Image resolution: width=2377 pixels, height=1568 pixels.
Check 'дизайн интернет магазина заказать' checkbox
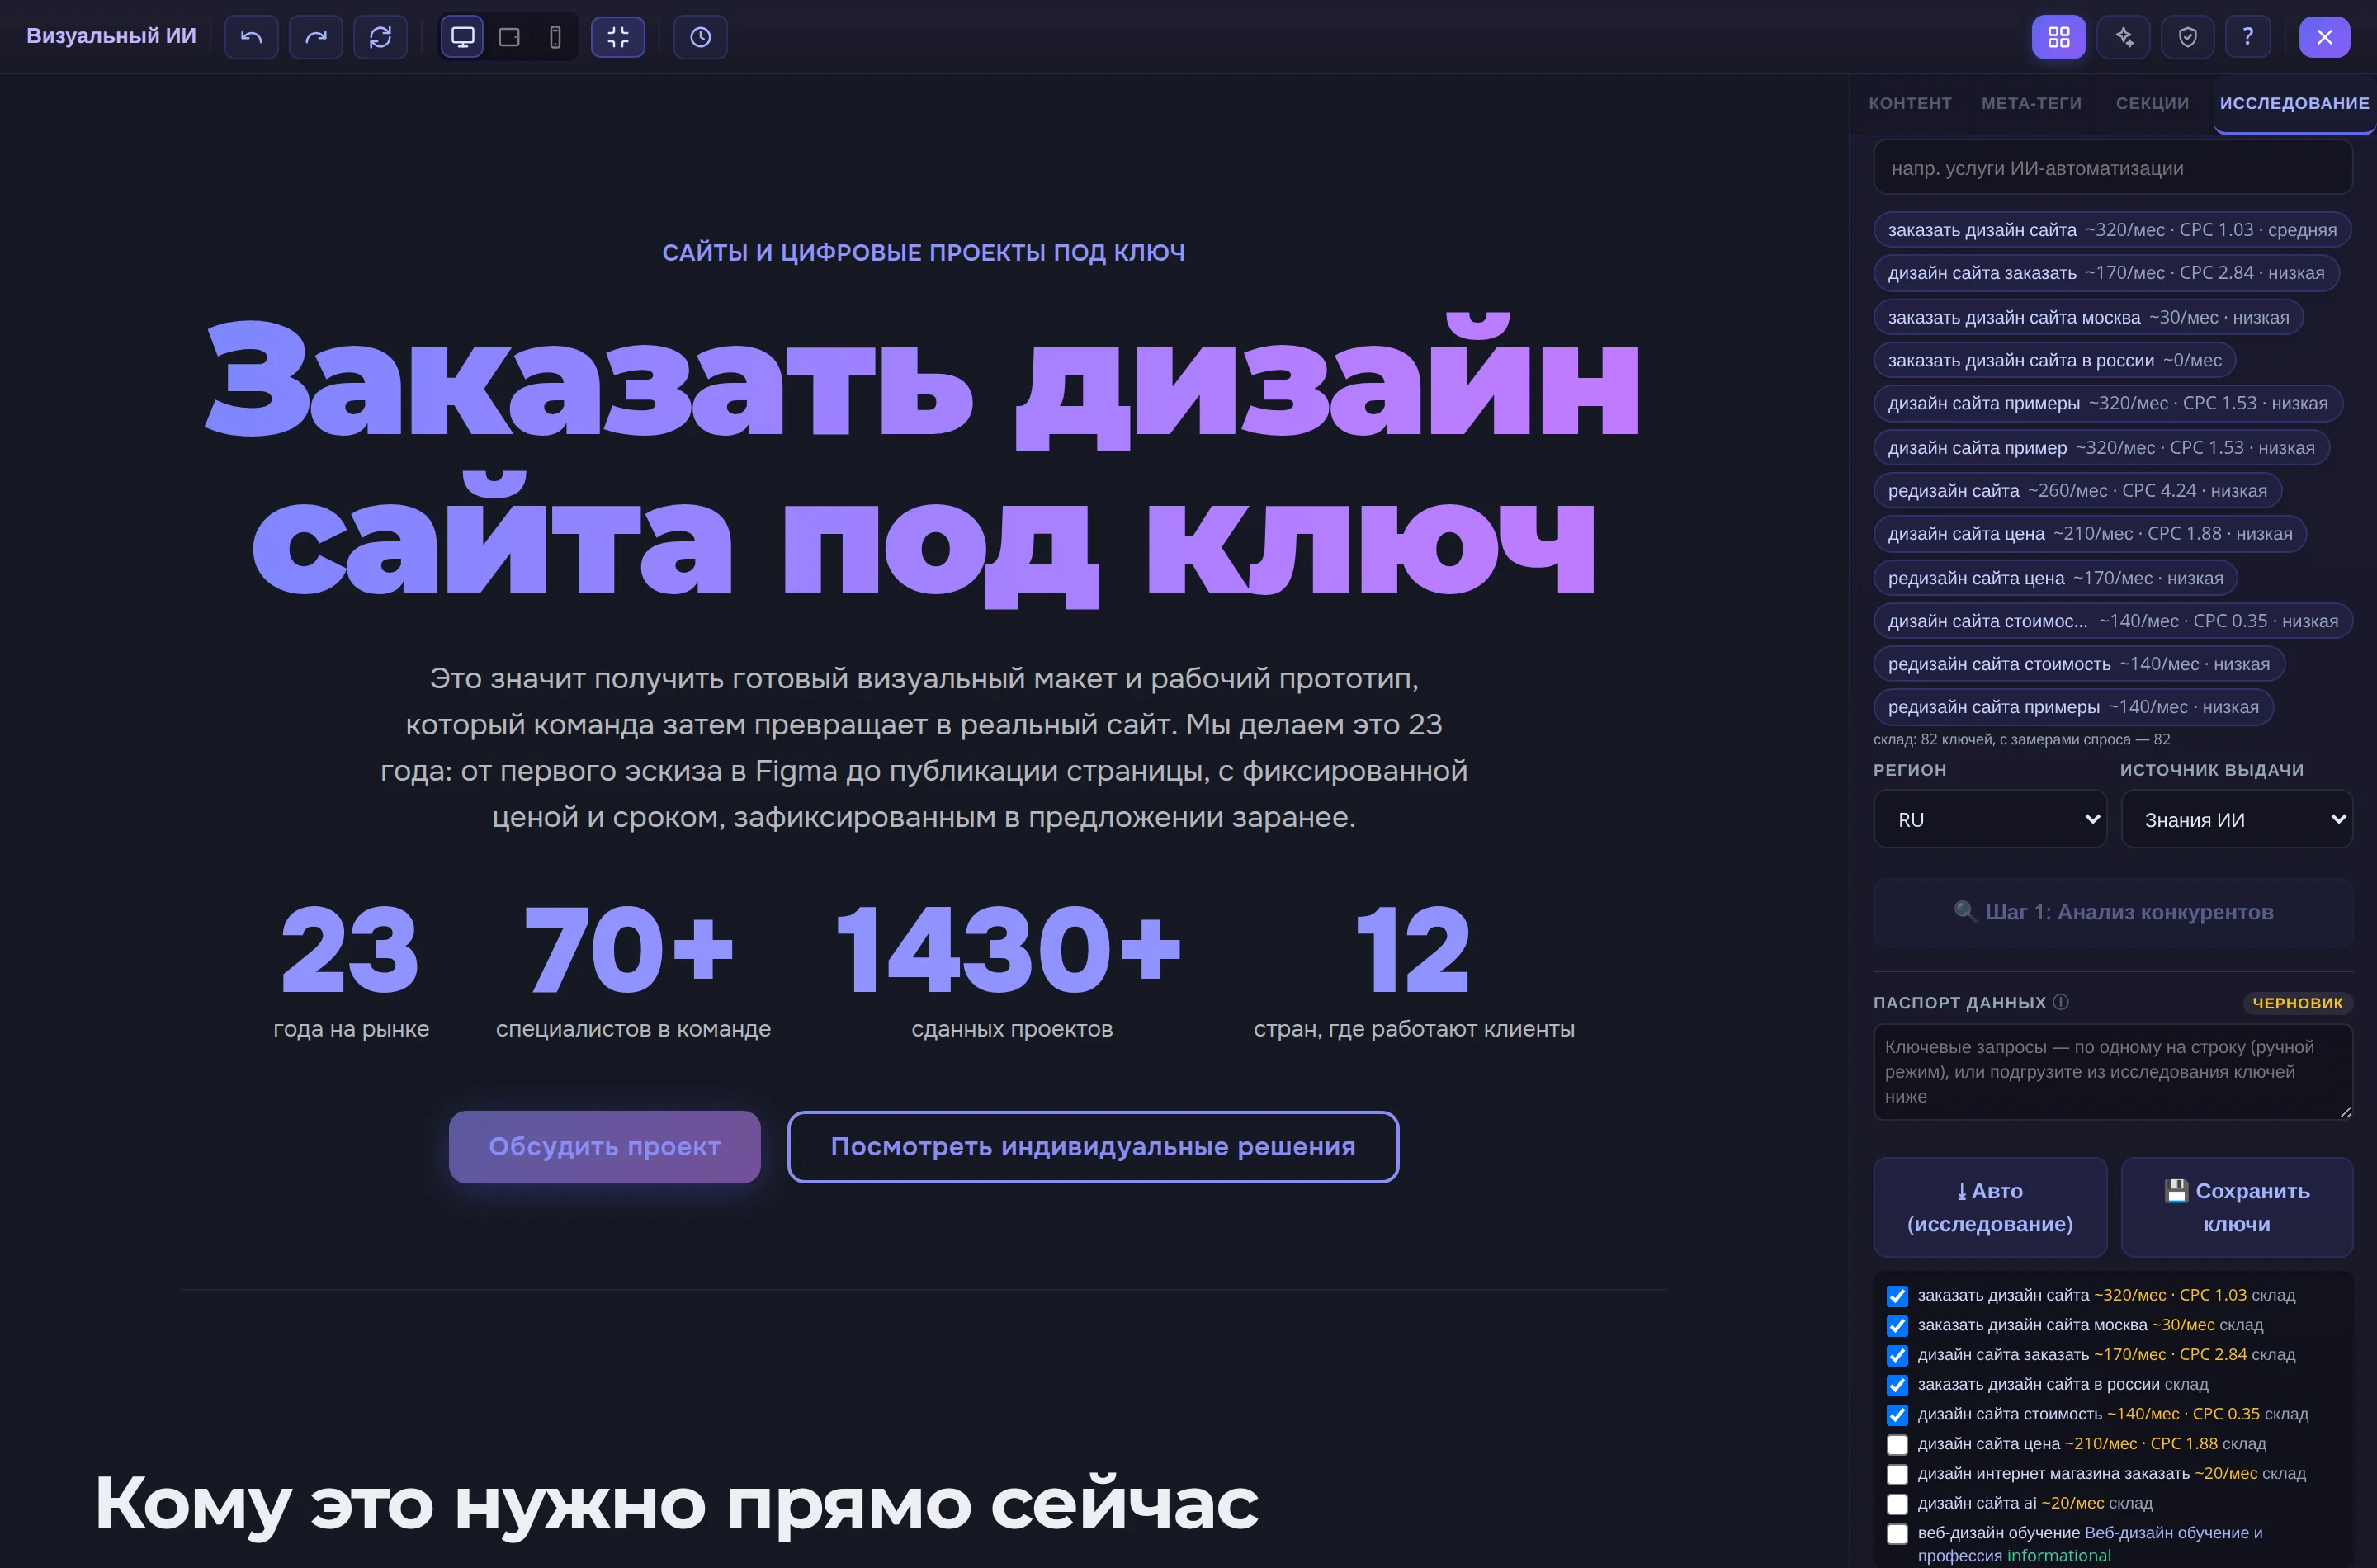click(1897, 1475)
